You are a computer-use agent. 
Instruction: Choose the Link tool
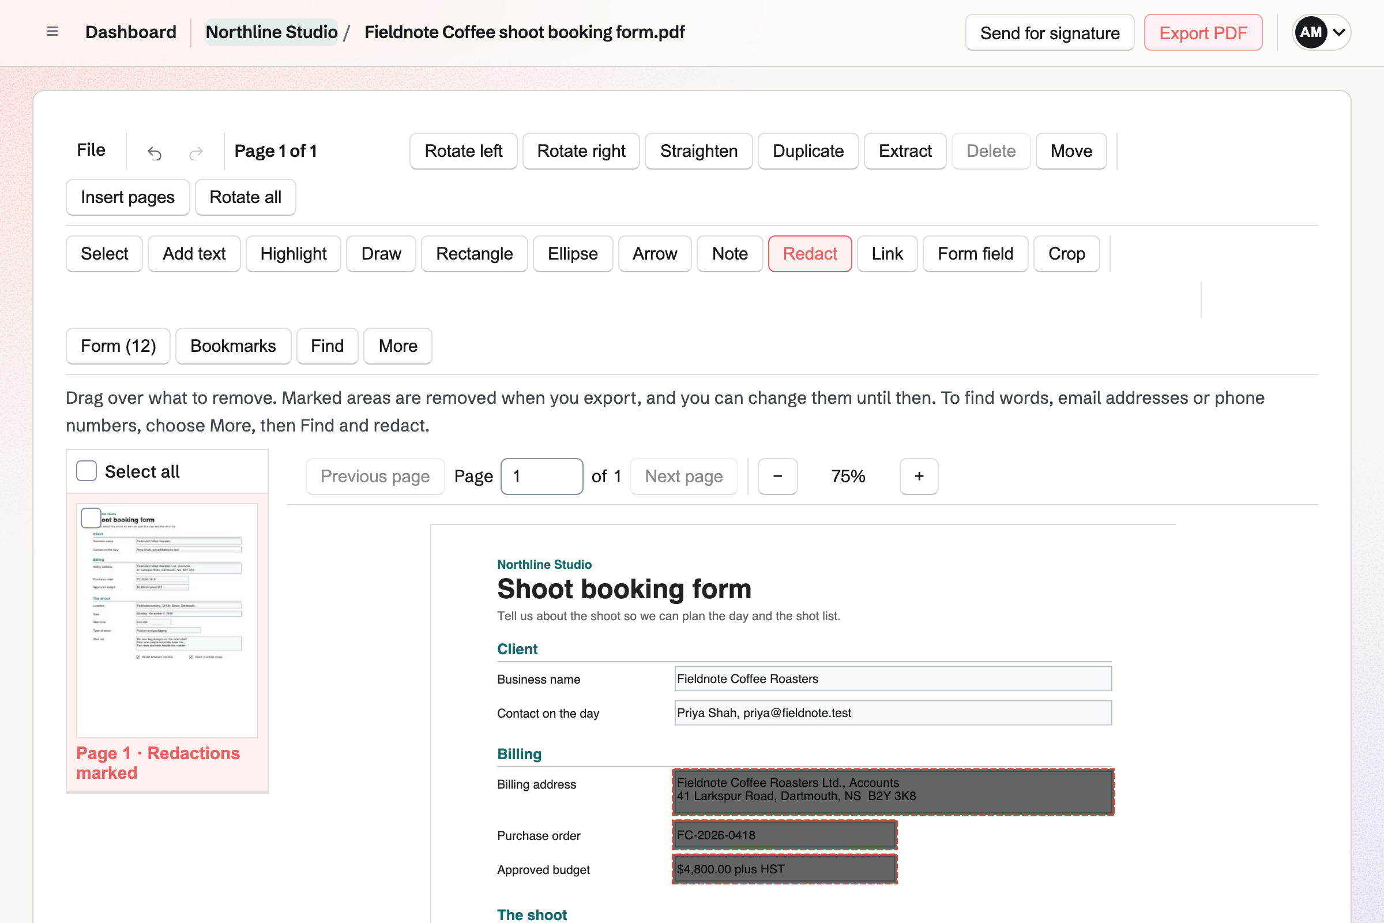pos(887,254)
